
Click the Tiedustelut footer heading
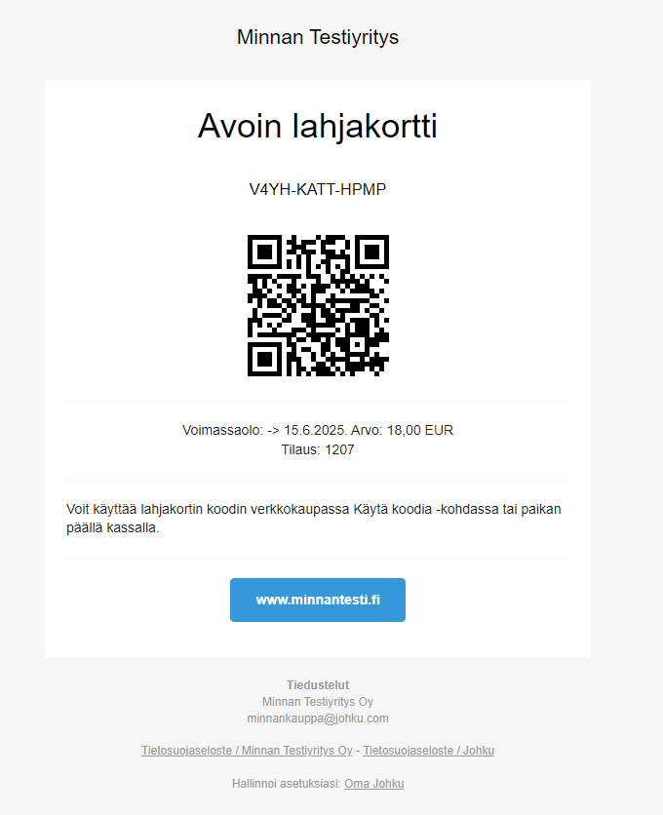tap(318, 685)
